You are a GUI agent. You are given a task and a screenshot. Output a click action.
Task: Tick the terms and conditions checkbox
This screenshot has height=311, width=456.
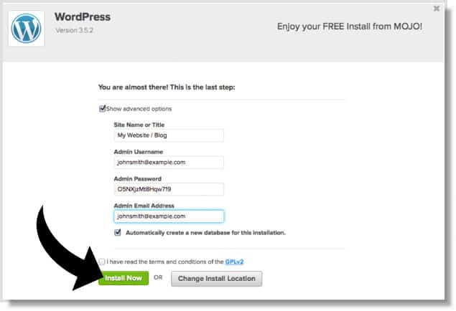pos(103,262)
